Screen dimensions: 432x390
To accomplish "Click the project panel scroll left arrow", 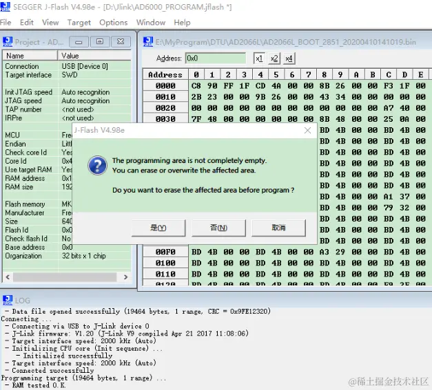I will pos(8,277).
